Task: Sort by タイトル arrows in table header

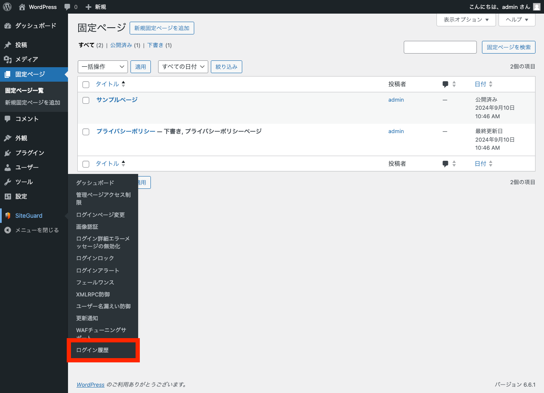Action: pos(123,84)
